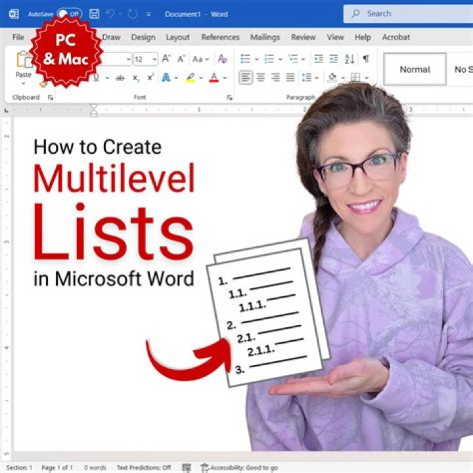Open the File tab
This screenshot has width=473, height=473.
click(18, 37)
